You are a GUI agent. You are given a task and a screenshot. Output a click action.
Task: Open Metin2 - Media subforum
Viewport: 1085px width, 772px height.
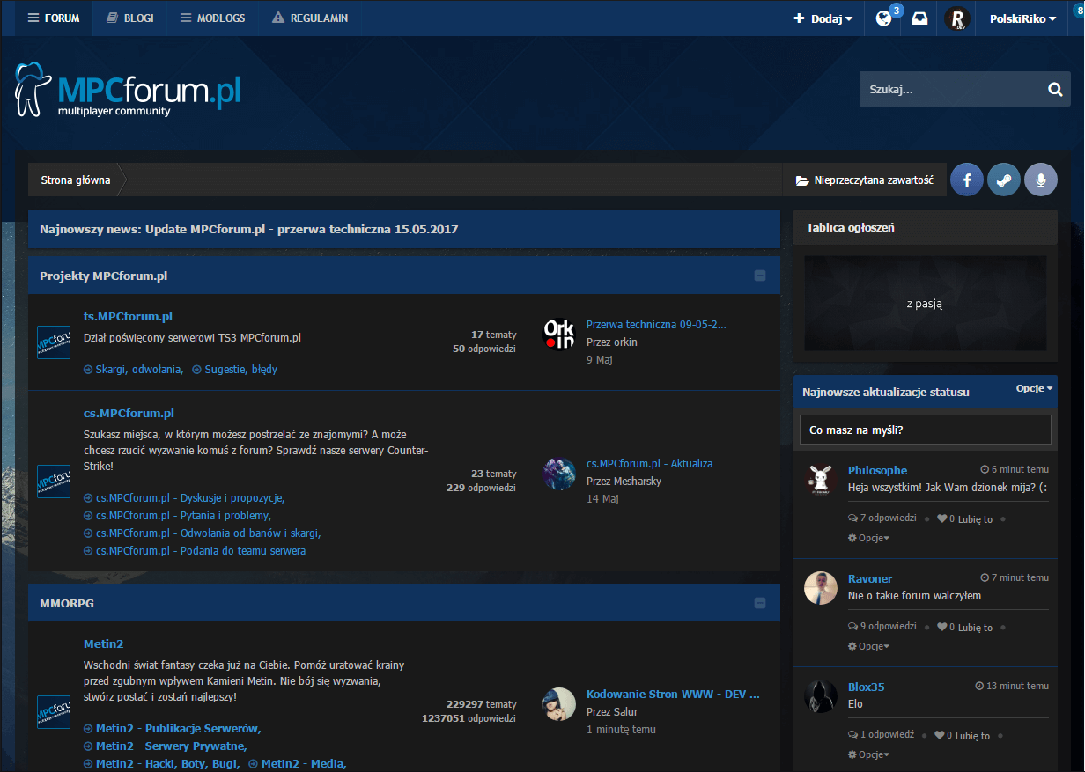coord(298,763)
